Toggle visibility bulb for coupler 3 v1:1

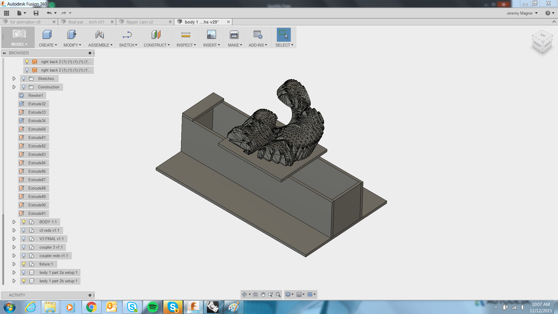24,247
